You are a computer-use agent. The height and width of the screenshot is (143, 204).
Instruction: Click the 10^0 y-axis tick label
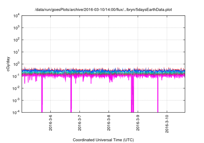tap(16, 64)
